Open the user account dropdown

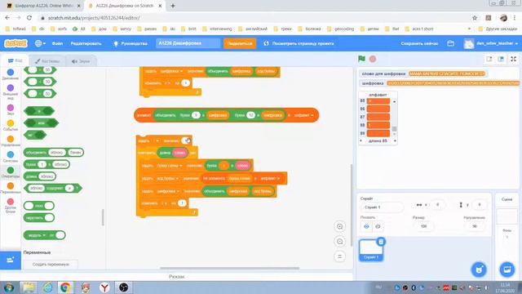pyautogui.click(x=491, y=43)
